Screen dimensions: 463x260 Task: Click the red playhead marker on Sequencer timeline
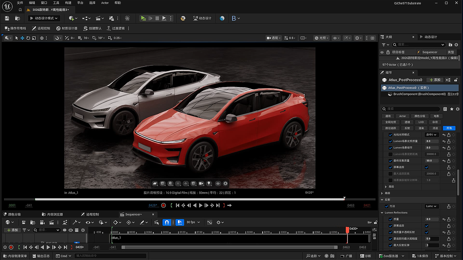click(x=347, y=230)
